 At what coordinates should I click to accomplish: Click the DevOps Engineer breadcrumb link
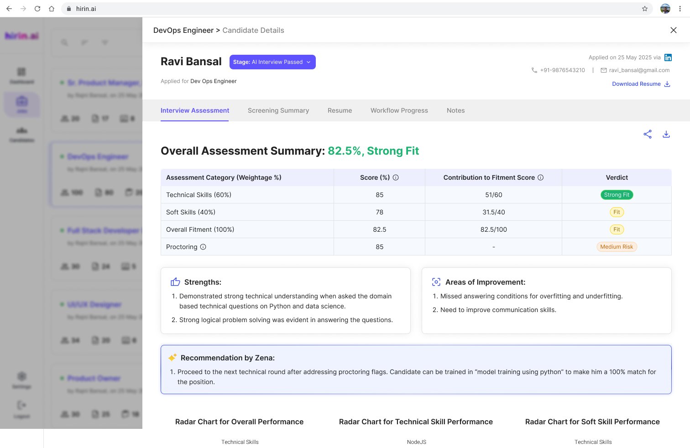click(x=183, y=30)
